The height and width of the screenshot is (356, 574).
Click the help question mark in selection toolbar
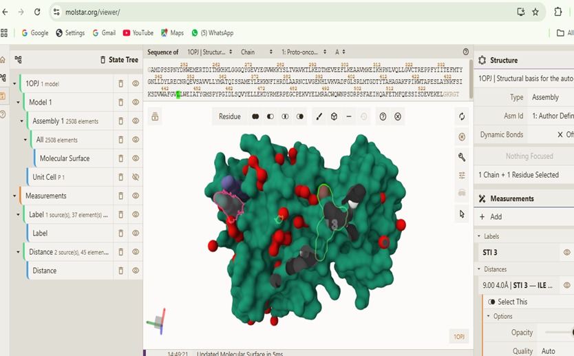click(x=383, y=116)
